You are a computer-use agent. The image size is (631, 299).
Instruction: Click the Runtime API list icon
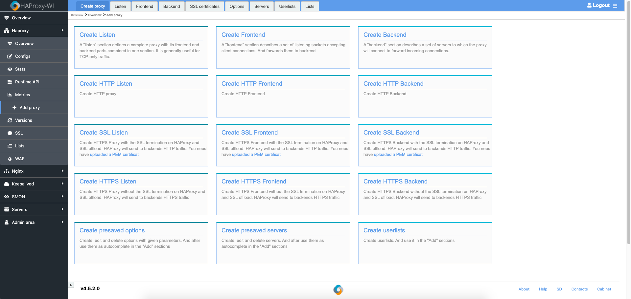pos(10,82)
